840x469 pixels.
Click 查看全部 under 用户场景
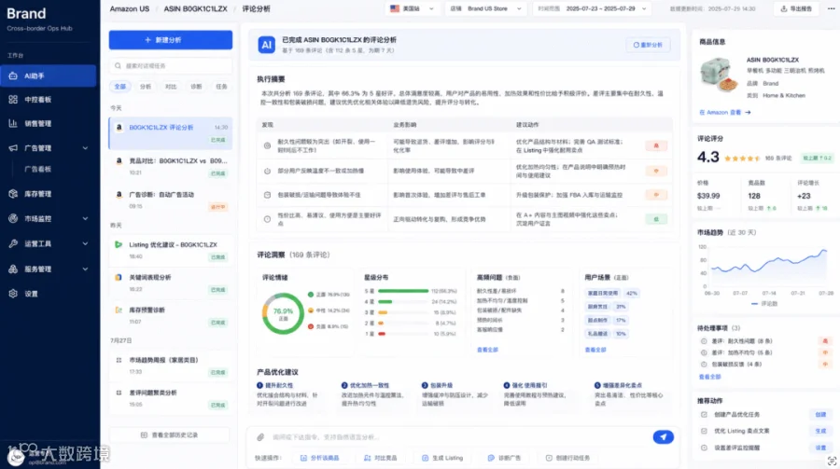pos(595,350)
